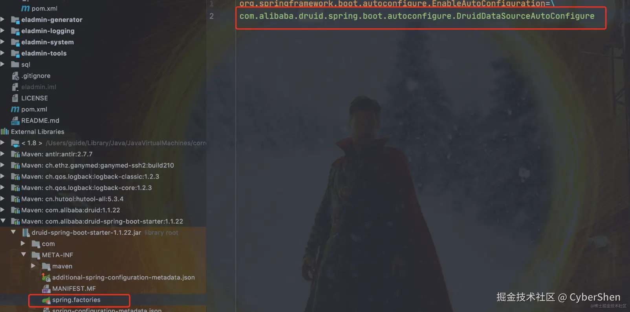Click the com package folder icon

pyautogui.click(x=36, y=244)
